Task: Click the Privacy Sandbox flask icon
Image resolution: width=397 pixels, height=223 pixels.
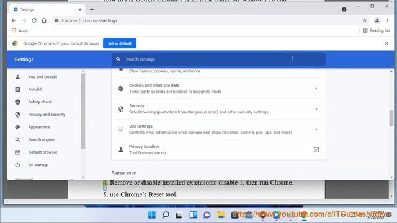Action: coord(121,150)
